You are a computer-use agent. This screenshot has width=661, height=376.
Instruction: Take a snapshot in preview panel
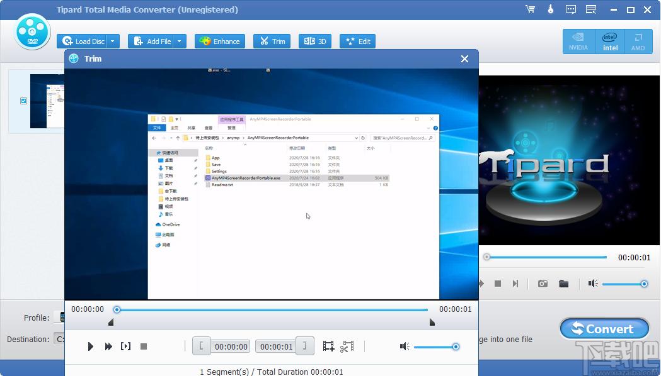(543, 284)
